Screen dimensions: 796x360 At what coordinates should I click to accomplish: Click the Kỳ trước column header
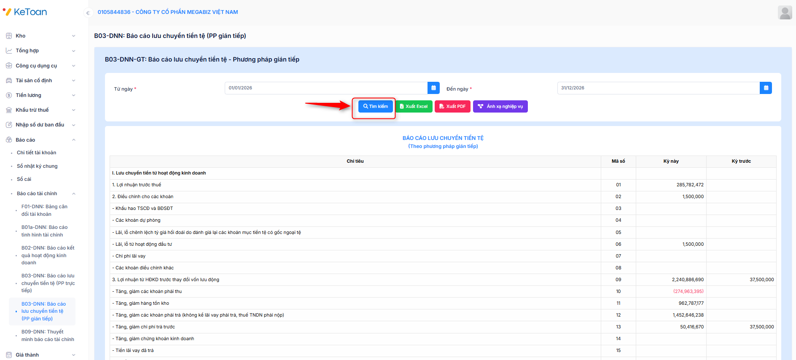[x=741, y=161]
